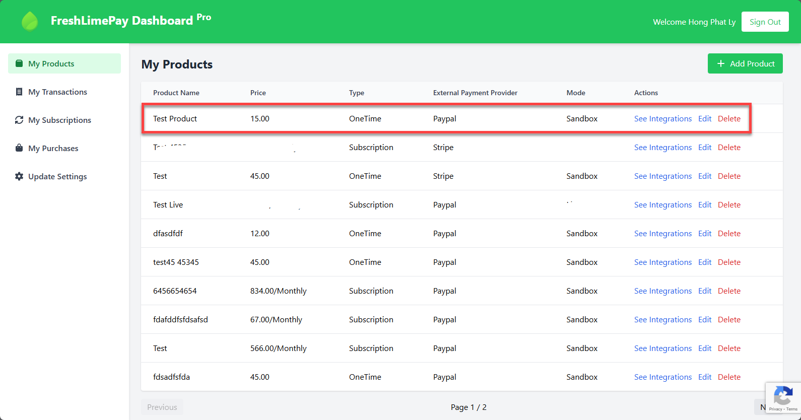Click the Test Product name cell
The image size is (801, 420).
[x=175, y=118]
